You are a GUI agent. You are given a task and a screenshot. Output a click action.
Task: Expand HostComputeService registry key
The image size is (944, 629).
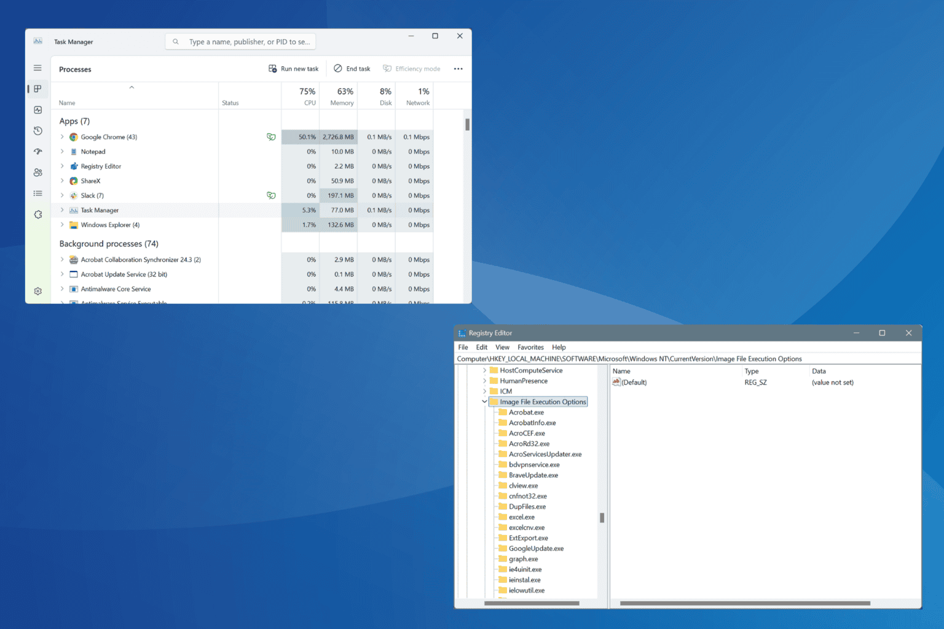484,370
